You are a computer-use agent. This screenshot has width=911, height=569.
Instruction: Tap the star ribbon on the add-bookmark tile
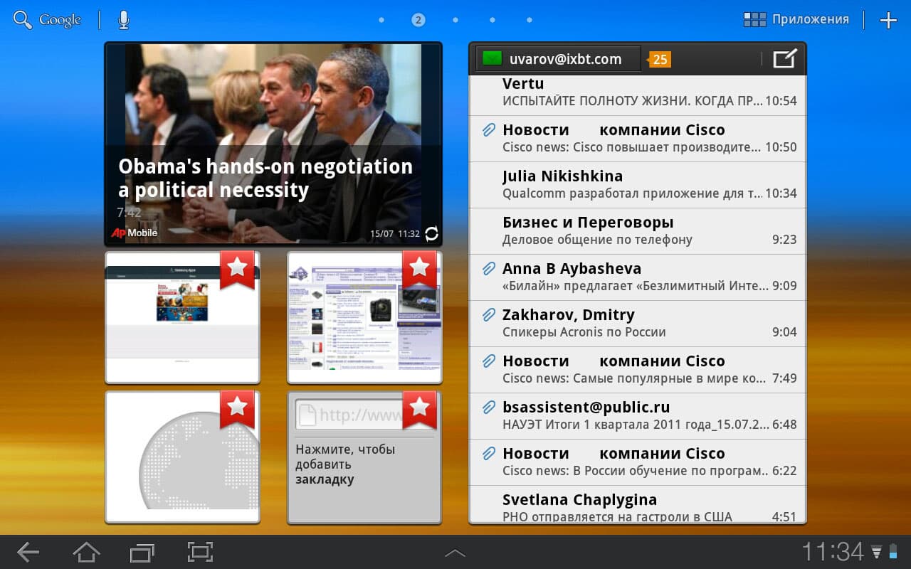419,409
